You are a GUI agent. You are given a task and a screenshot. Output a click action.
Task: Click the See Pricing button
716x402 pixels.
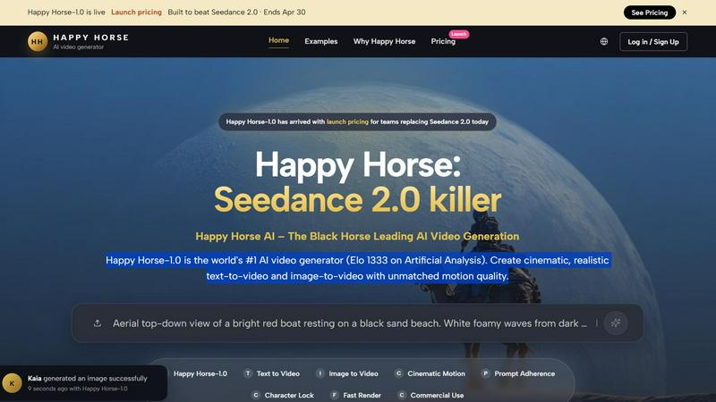(x=650, y=13)
